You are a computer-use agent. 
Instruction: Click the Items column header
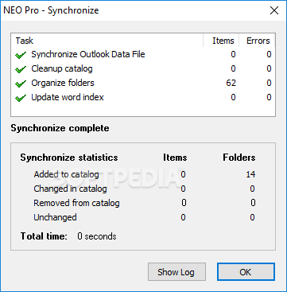pos(221,41)
